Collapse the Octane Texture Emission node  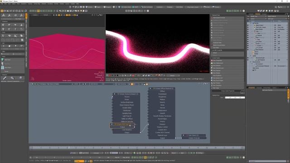pos(115,94)
